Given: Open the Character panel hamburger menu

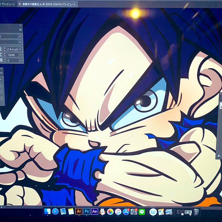Looking at the screenshot, I should point(20,30).
